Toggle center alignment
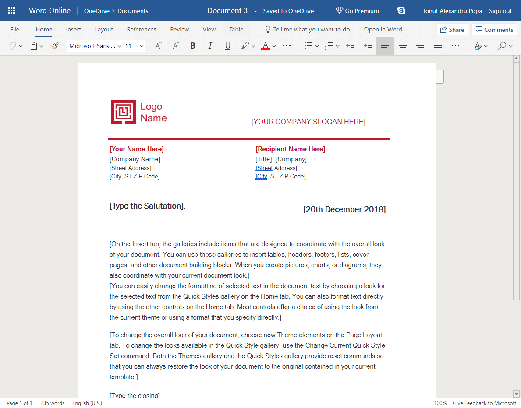The width and height of the screenshot is (521, 408). 403,46
